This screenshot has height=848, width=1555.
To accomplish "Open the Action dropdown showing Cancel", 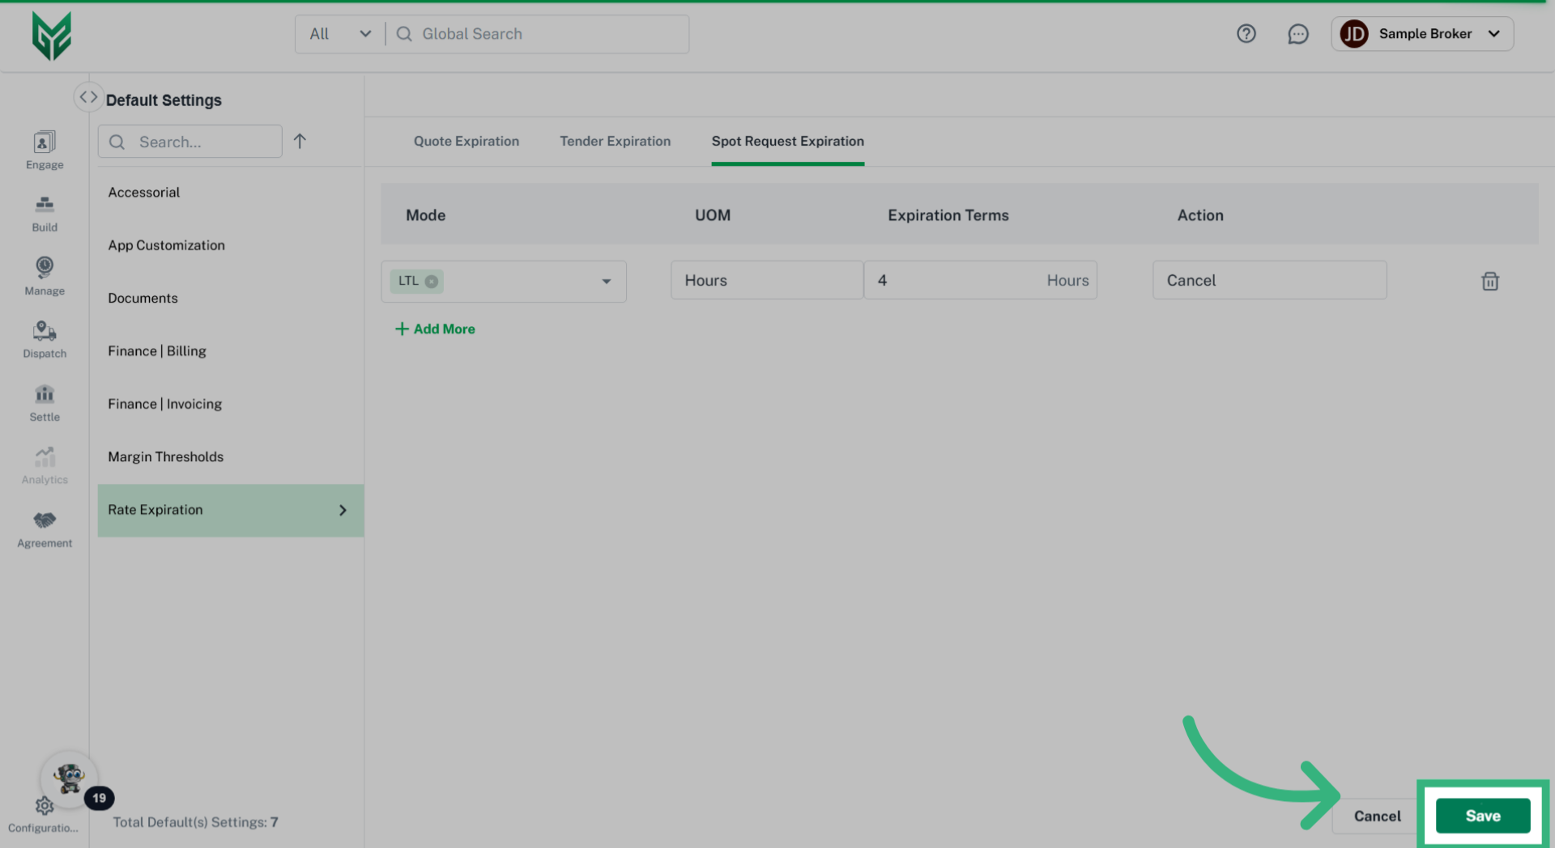I will point(1270,280).
